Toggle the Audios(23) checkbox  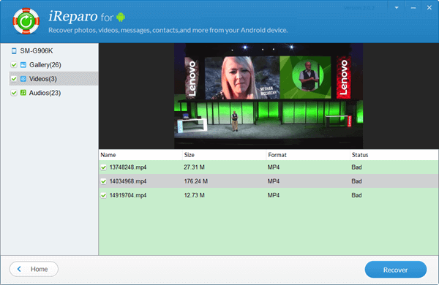(14, 93)
